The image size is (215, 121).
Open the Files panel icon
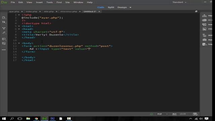(204, 16)
